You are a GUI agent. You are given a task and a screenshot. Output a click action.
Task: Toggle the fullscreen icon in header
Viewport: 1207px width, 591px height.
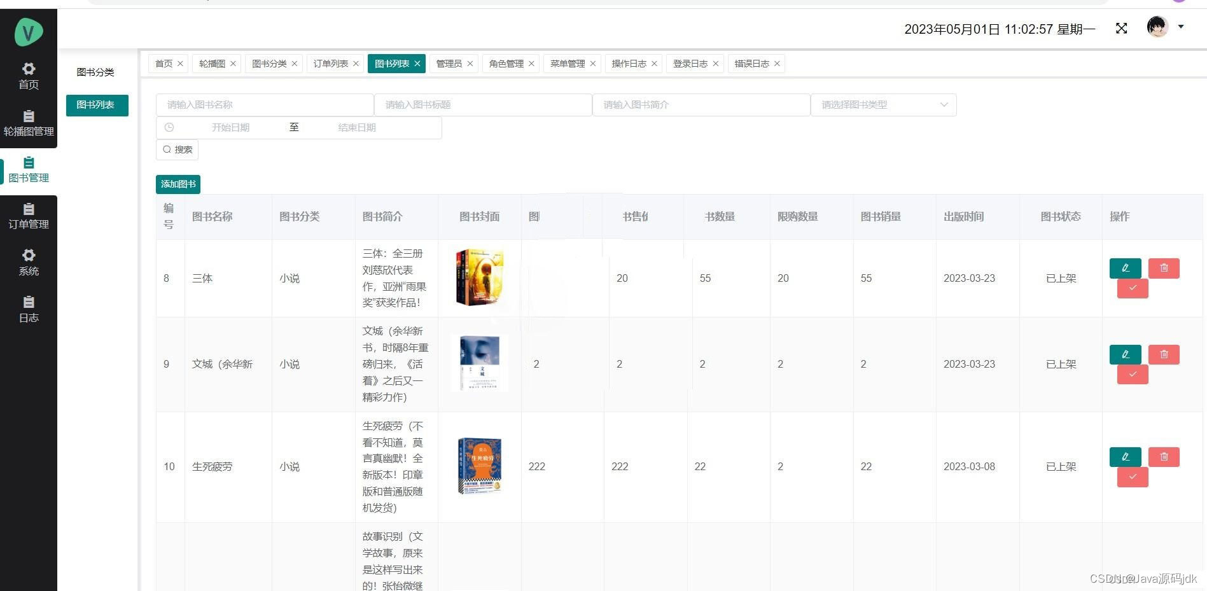[1122, 29]
